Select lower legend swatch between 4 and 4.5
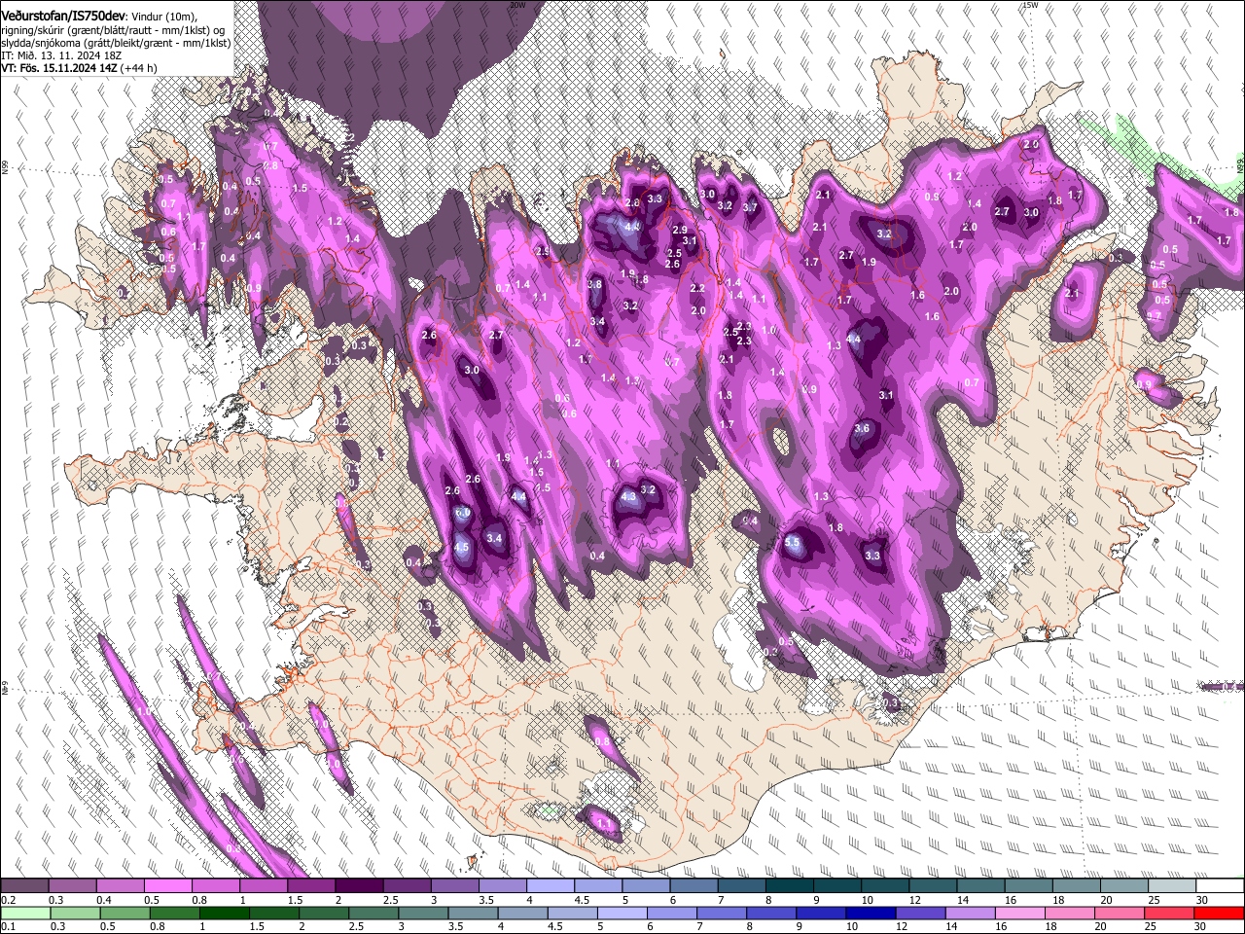Screen dimensions: 1245x934 tap(521, 913)
